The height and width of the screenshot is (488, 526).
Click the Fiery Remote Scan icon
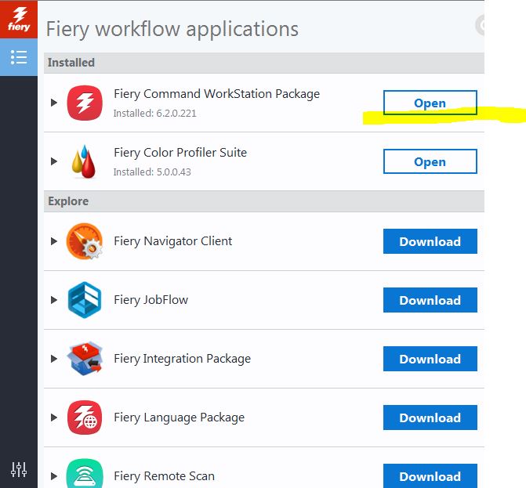pyautogui.click(x=85, y=475)
